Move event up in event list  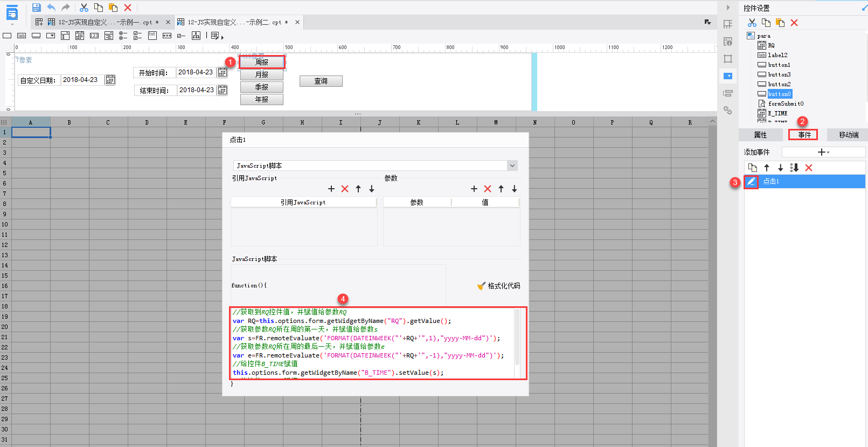click(767, 168)
